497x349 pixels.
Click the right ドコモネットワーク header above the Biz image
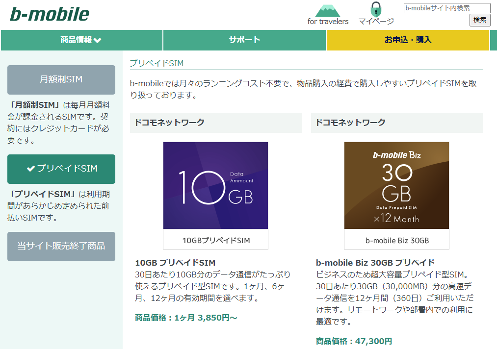click(x=397, y=123)
